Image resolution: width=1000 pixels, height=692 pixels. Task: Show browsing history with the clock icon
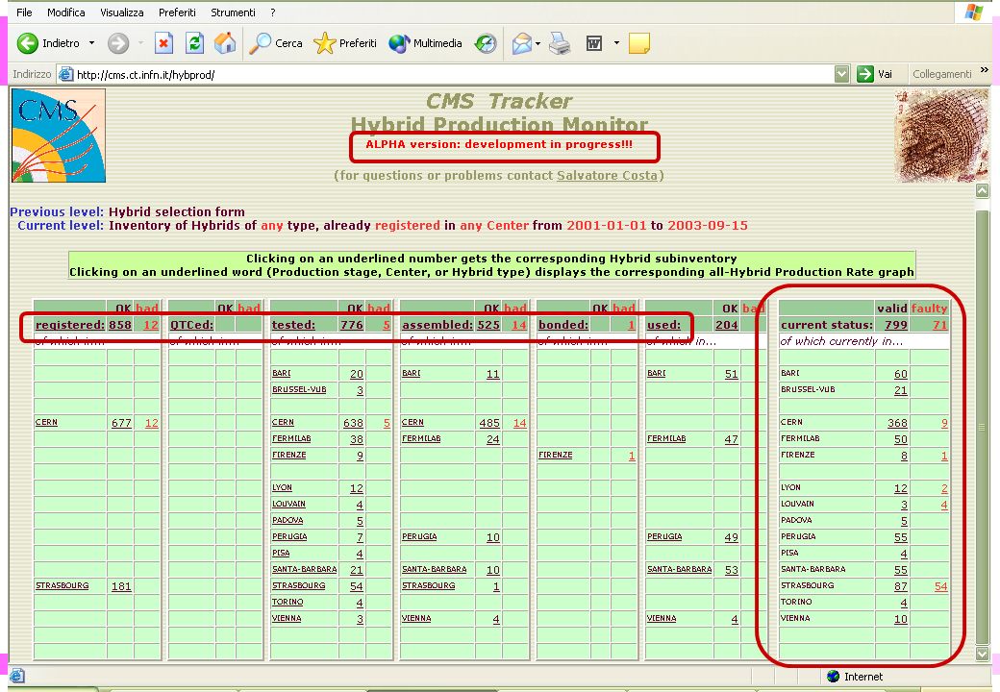pyautogui.click(x=486, y=43)
